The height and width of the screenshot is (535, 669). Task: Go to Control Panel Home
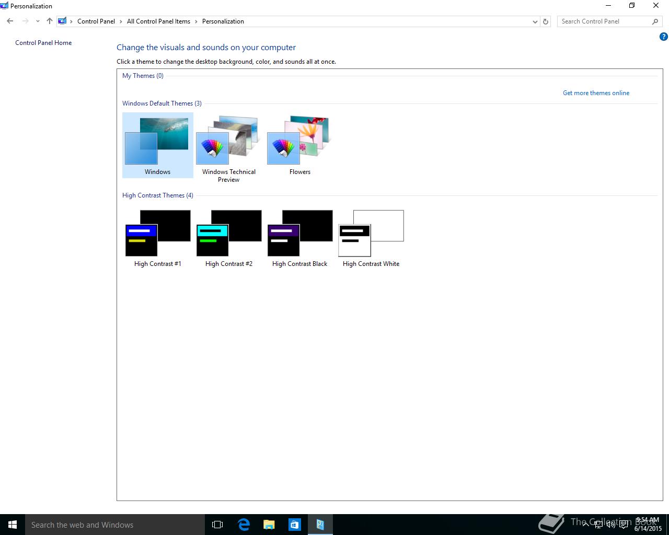(43, 43)
